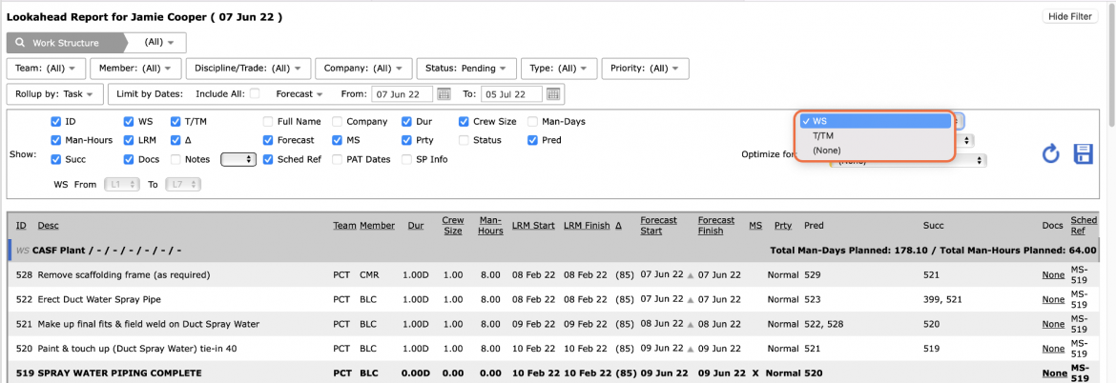Open the WS From level L1 selector
Screen dimensions: 1116x383
pos(122,185)
